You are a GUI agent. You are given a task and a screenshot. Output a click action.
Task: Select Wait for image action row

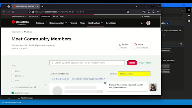coord(27,98)
